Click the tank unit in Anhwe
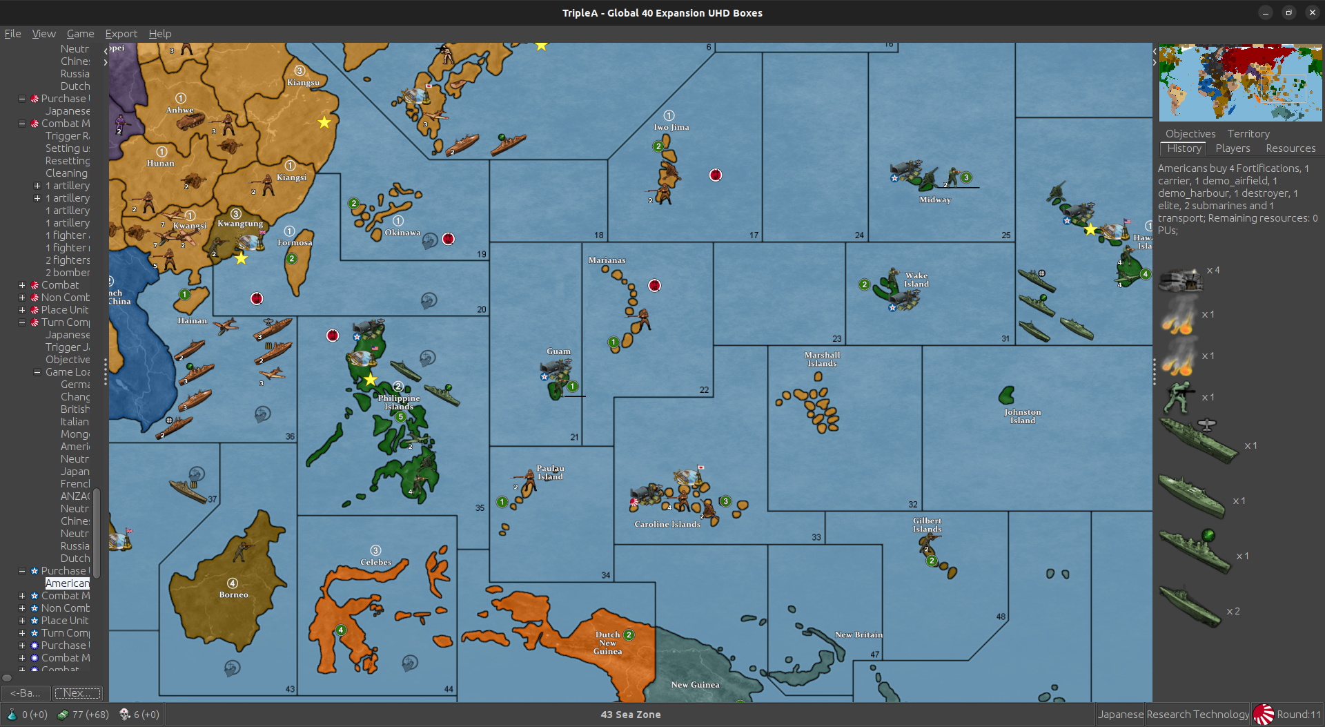 [x=190, y=122]
